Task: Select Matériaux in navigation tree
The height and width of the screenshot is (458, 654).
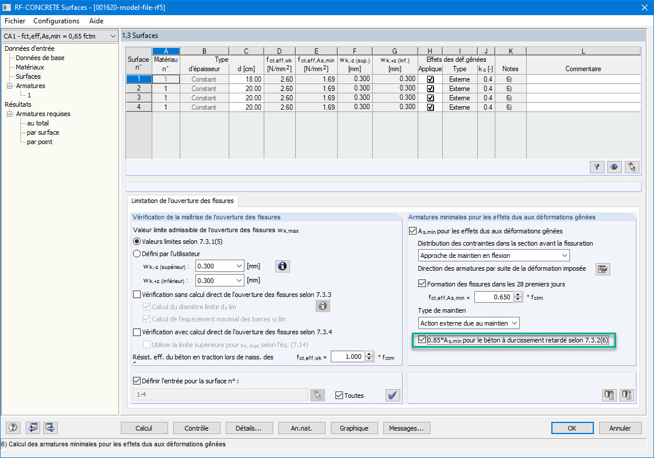Action: click(30, 67)
